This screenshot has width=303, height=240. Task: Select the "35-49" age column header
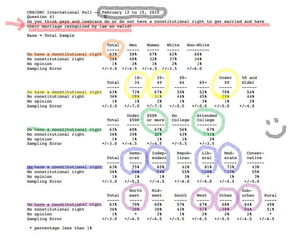[x=160, y=80]
